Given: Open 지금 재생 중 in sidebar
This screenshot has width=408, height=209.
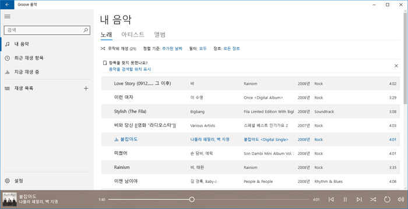Looking at the screenshot, I should (x=47, y=72).
